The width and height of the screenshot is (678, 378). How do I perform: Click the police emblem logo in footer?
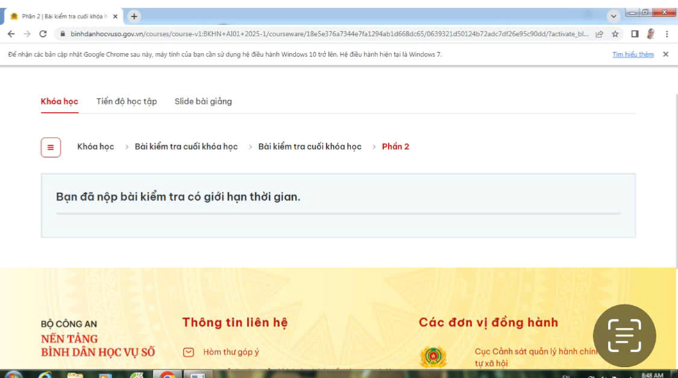[433, 357]
